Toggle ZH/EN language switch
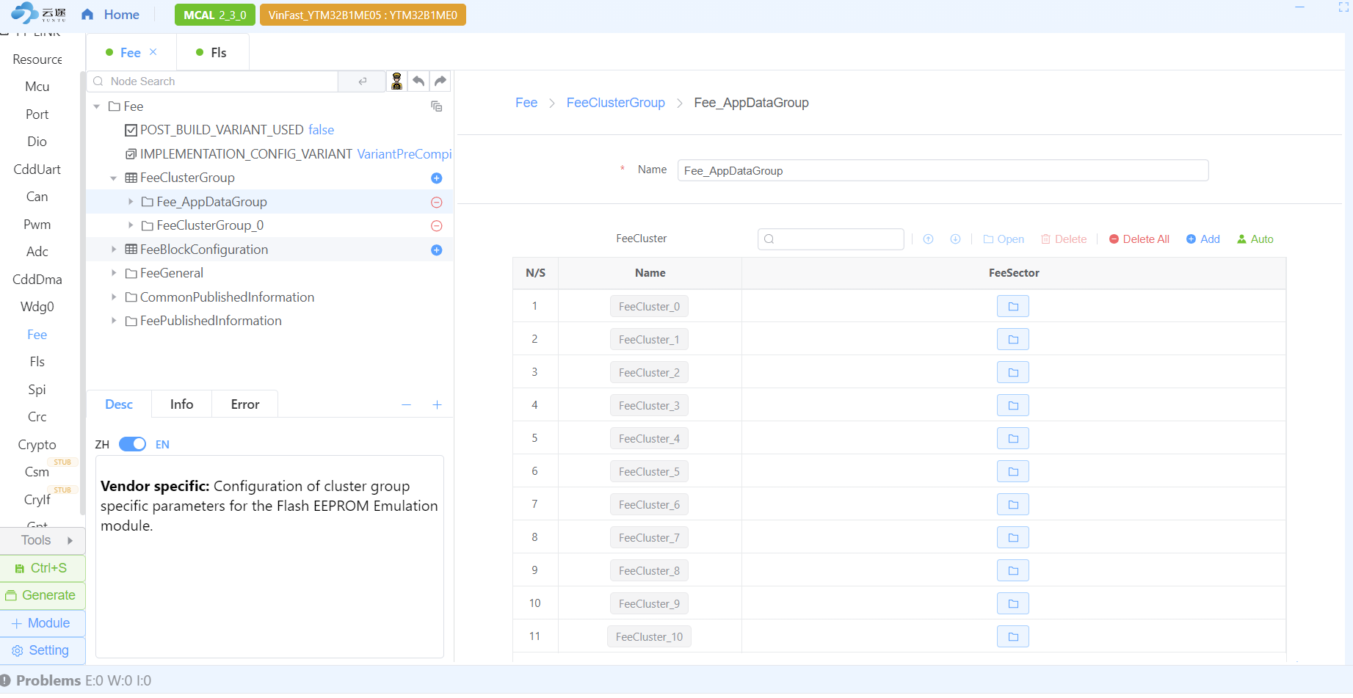Image resolution: width=1353 pixels, height=698 pixels. pyautogui.click(x=133, y=445)
